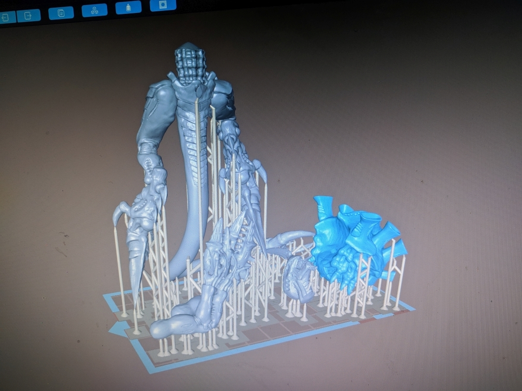Select the blue highlighted alien bust model
The height and width of the screenshot is (391, 522).
345,241
